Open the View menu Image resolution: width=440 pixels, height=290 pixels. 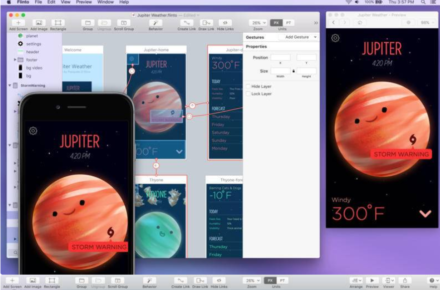tap(66, 2)
